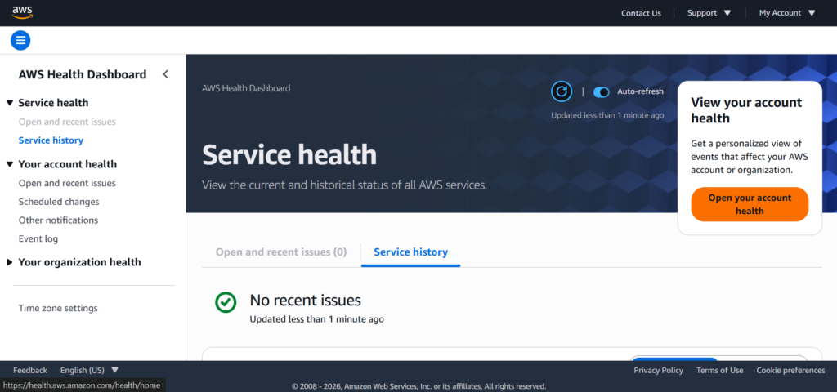Screen dimensions: 837x392
Task: Open Scheduled changes in sidebar
Action: pyautogui.click(x=59, y=202)
